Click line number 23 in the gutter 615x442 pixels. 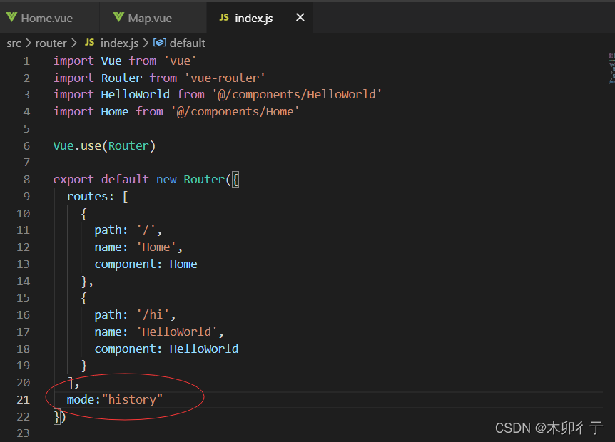tap(23, 433)
